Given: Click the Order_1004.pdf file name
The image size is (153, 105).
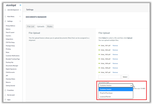Looking at the screenshot, I should coord(105,59).
